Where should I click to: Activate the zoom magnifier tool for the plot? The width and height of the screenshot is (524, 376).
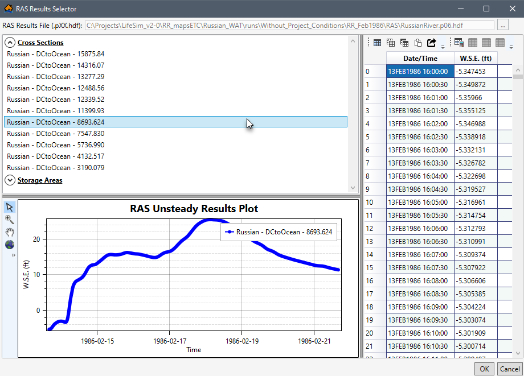coord(10,220)
